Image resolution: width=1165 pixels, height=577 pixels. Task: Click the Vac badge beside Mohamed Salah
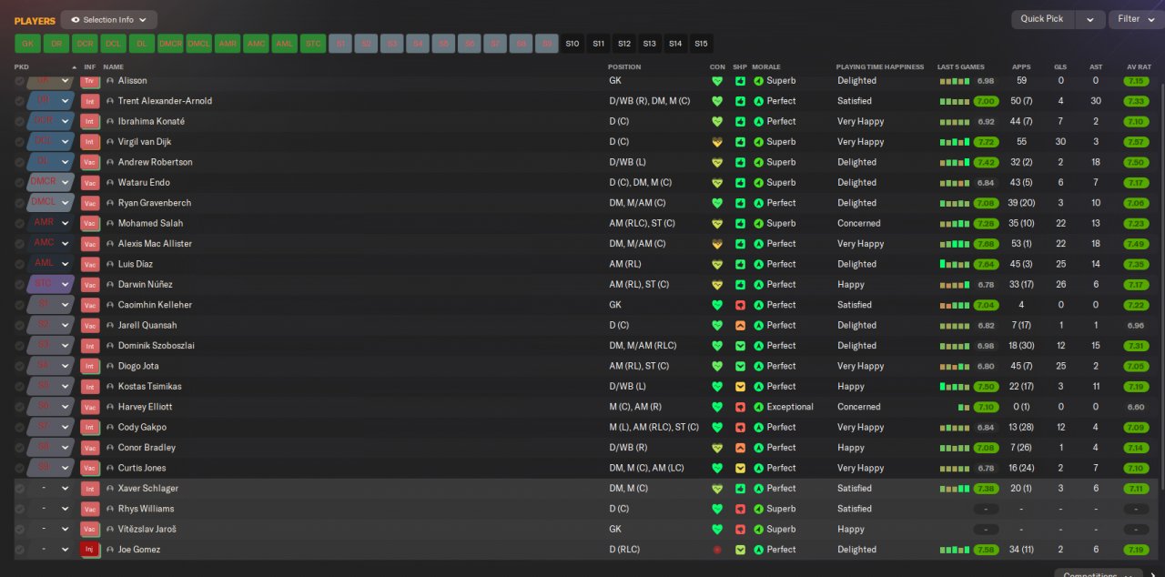tap(89, 224)
